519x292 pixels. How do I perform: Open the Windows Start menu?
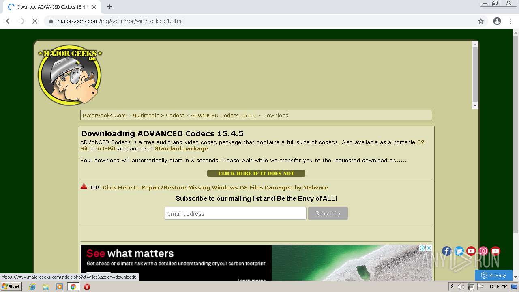click(11, 286)
